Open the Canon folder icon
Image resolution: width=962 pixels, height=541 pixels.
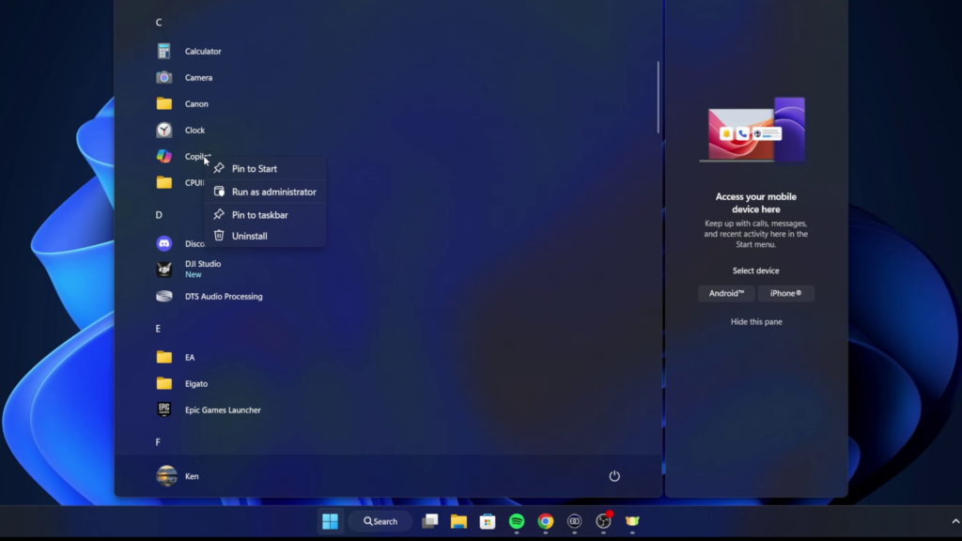[x=163, y=103]
